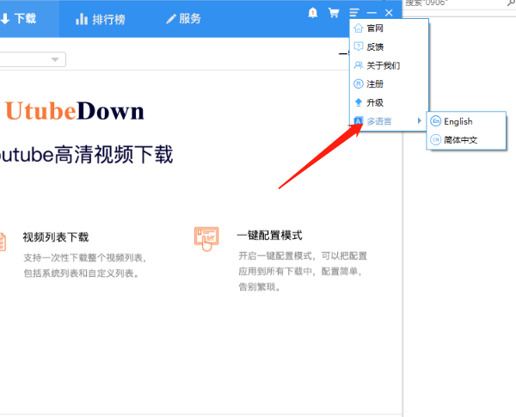Choose 反馈 feedback from the menu
The image size is (516, 417).
(390, 46)
